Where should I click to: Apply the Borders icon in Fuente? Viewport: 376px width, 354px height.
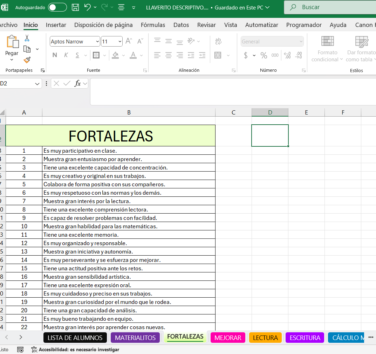point(96,55)
